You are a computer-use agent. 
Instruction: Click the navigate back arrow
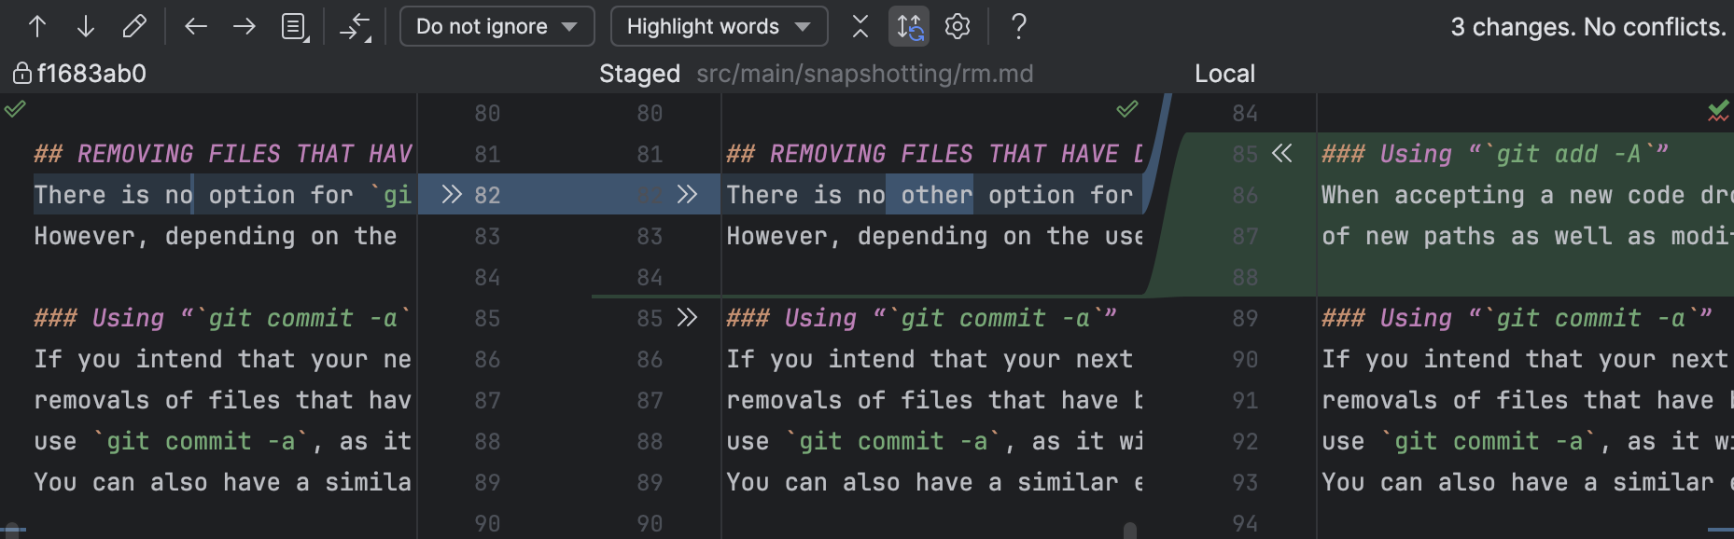pyautogui.click(x=196, y=26)
